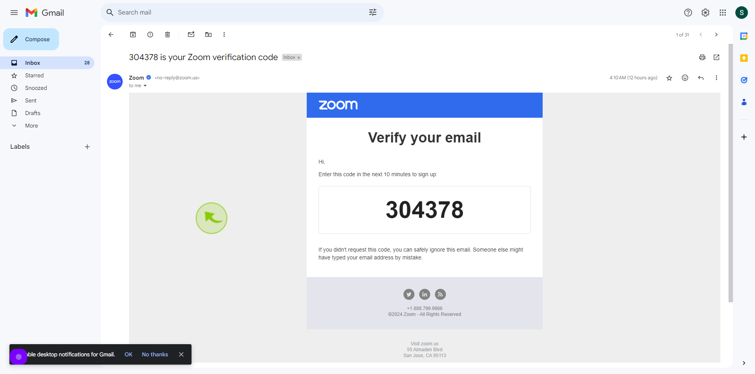Click the phone number +1.888.799.9666
This screenshot has height=374, width=755.
(425, 308)
